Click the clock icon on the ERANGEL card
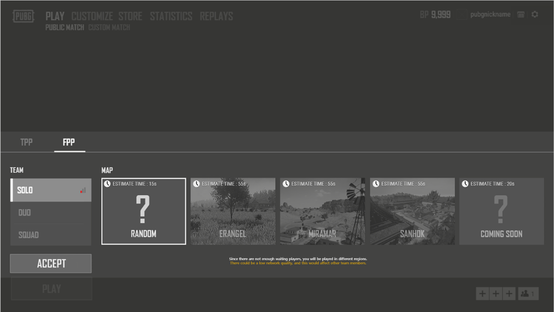Viewport: 554px width, 312px height. [197, 184]
